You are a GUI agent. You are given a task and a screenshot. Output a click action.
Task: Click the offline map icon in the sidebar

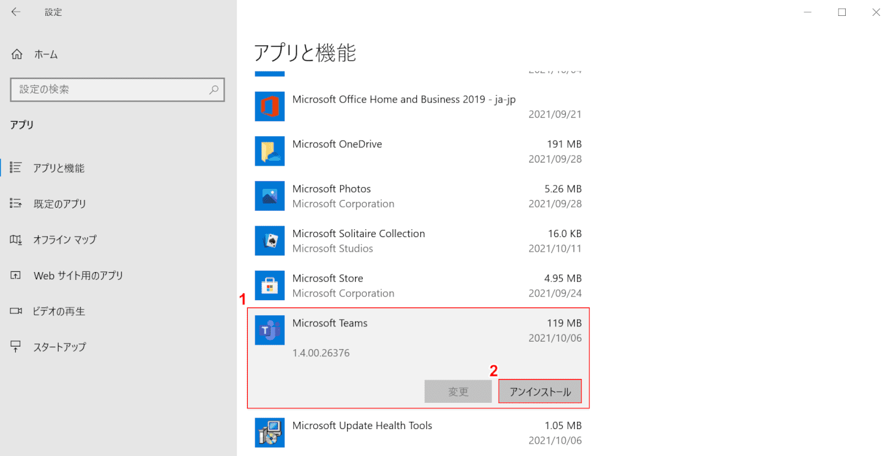pyautogui.click(x=17, y=239)
